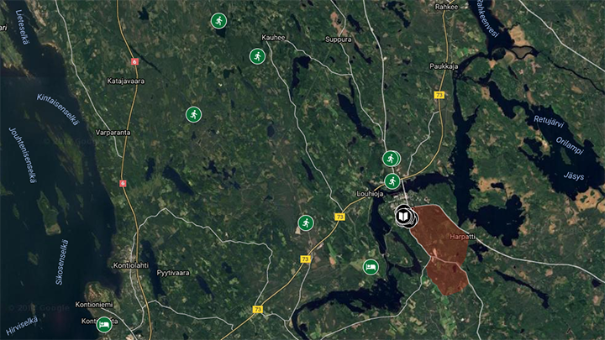605x340 pixels.
Task: Click the stacked hiking markers north of Louhioja
Action: (x=392, y=159)
